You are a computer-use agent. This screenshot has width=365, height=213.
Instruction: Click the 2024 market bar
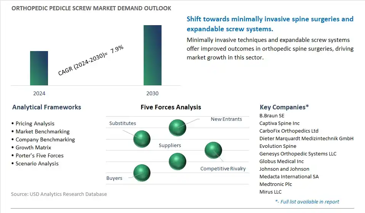pyautogui.click(x=39, y=68)
